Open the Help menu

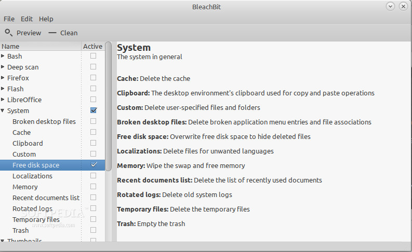coord(46,19)
